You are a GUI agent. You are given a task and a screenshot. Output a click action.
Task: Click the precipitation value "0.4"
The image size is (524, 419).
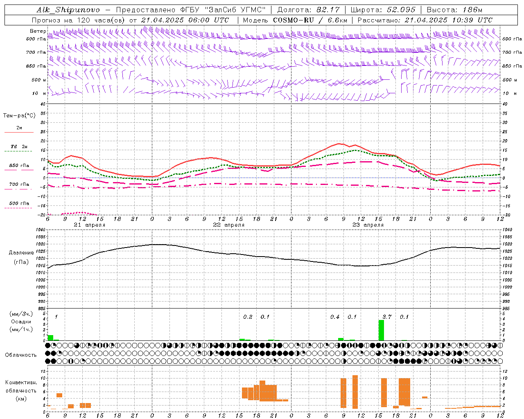pyautogui.click(x=335, y=317)
